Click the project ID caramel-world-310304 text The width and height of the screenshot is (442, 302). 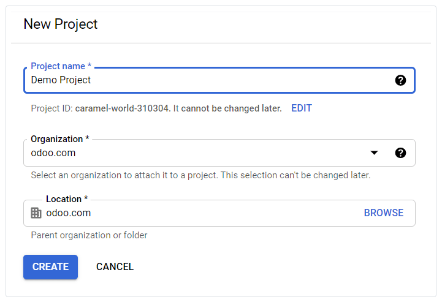(123, 108)
